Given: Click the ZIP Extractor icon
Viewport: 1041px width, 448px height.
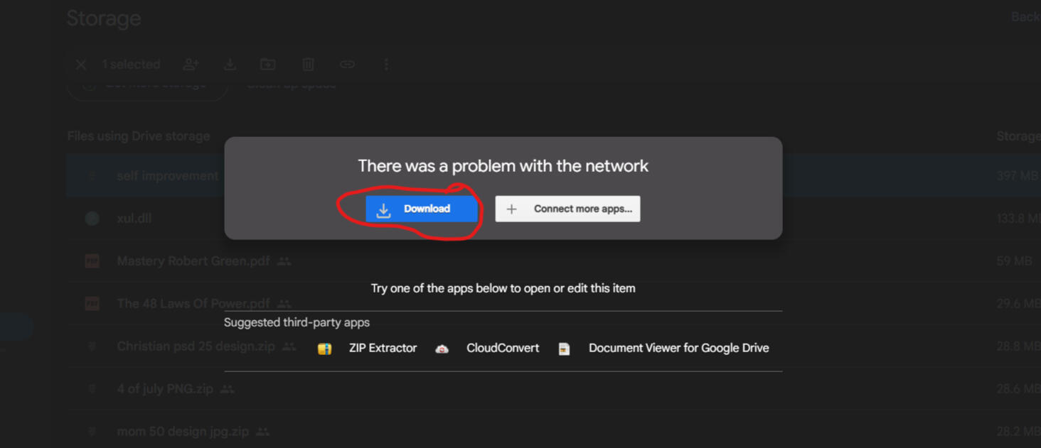Looking at the screenshot, I should click(324, 349).
